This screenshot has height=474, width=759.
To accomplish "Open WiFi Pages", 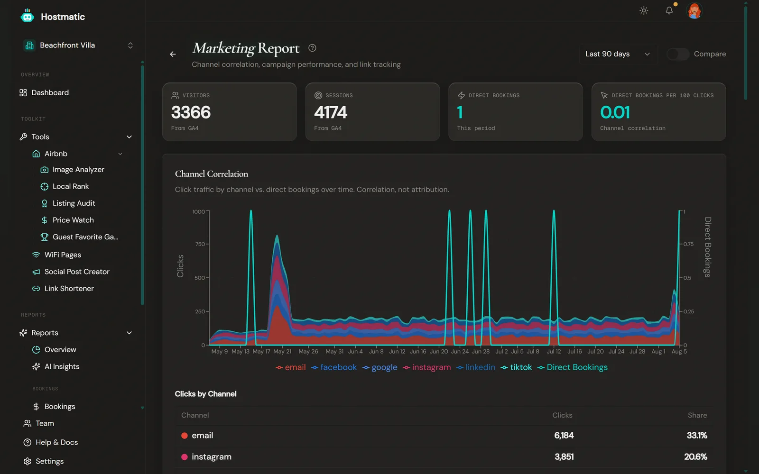I will click(x=63, y=255).
